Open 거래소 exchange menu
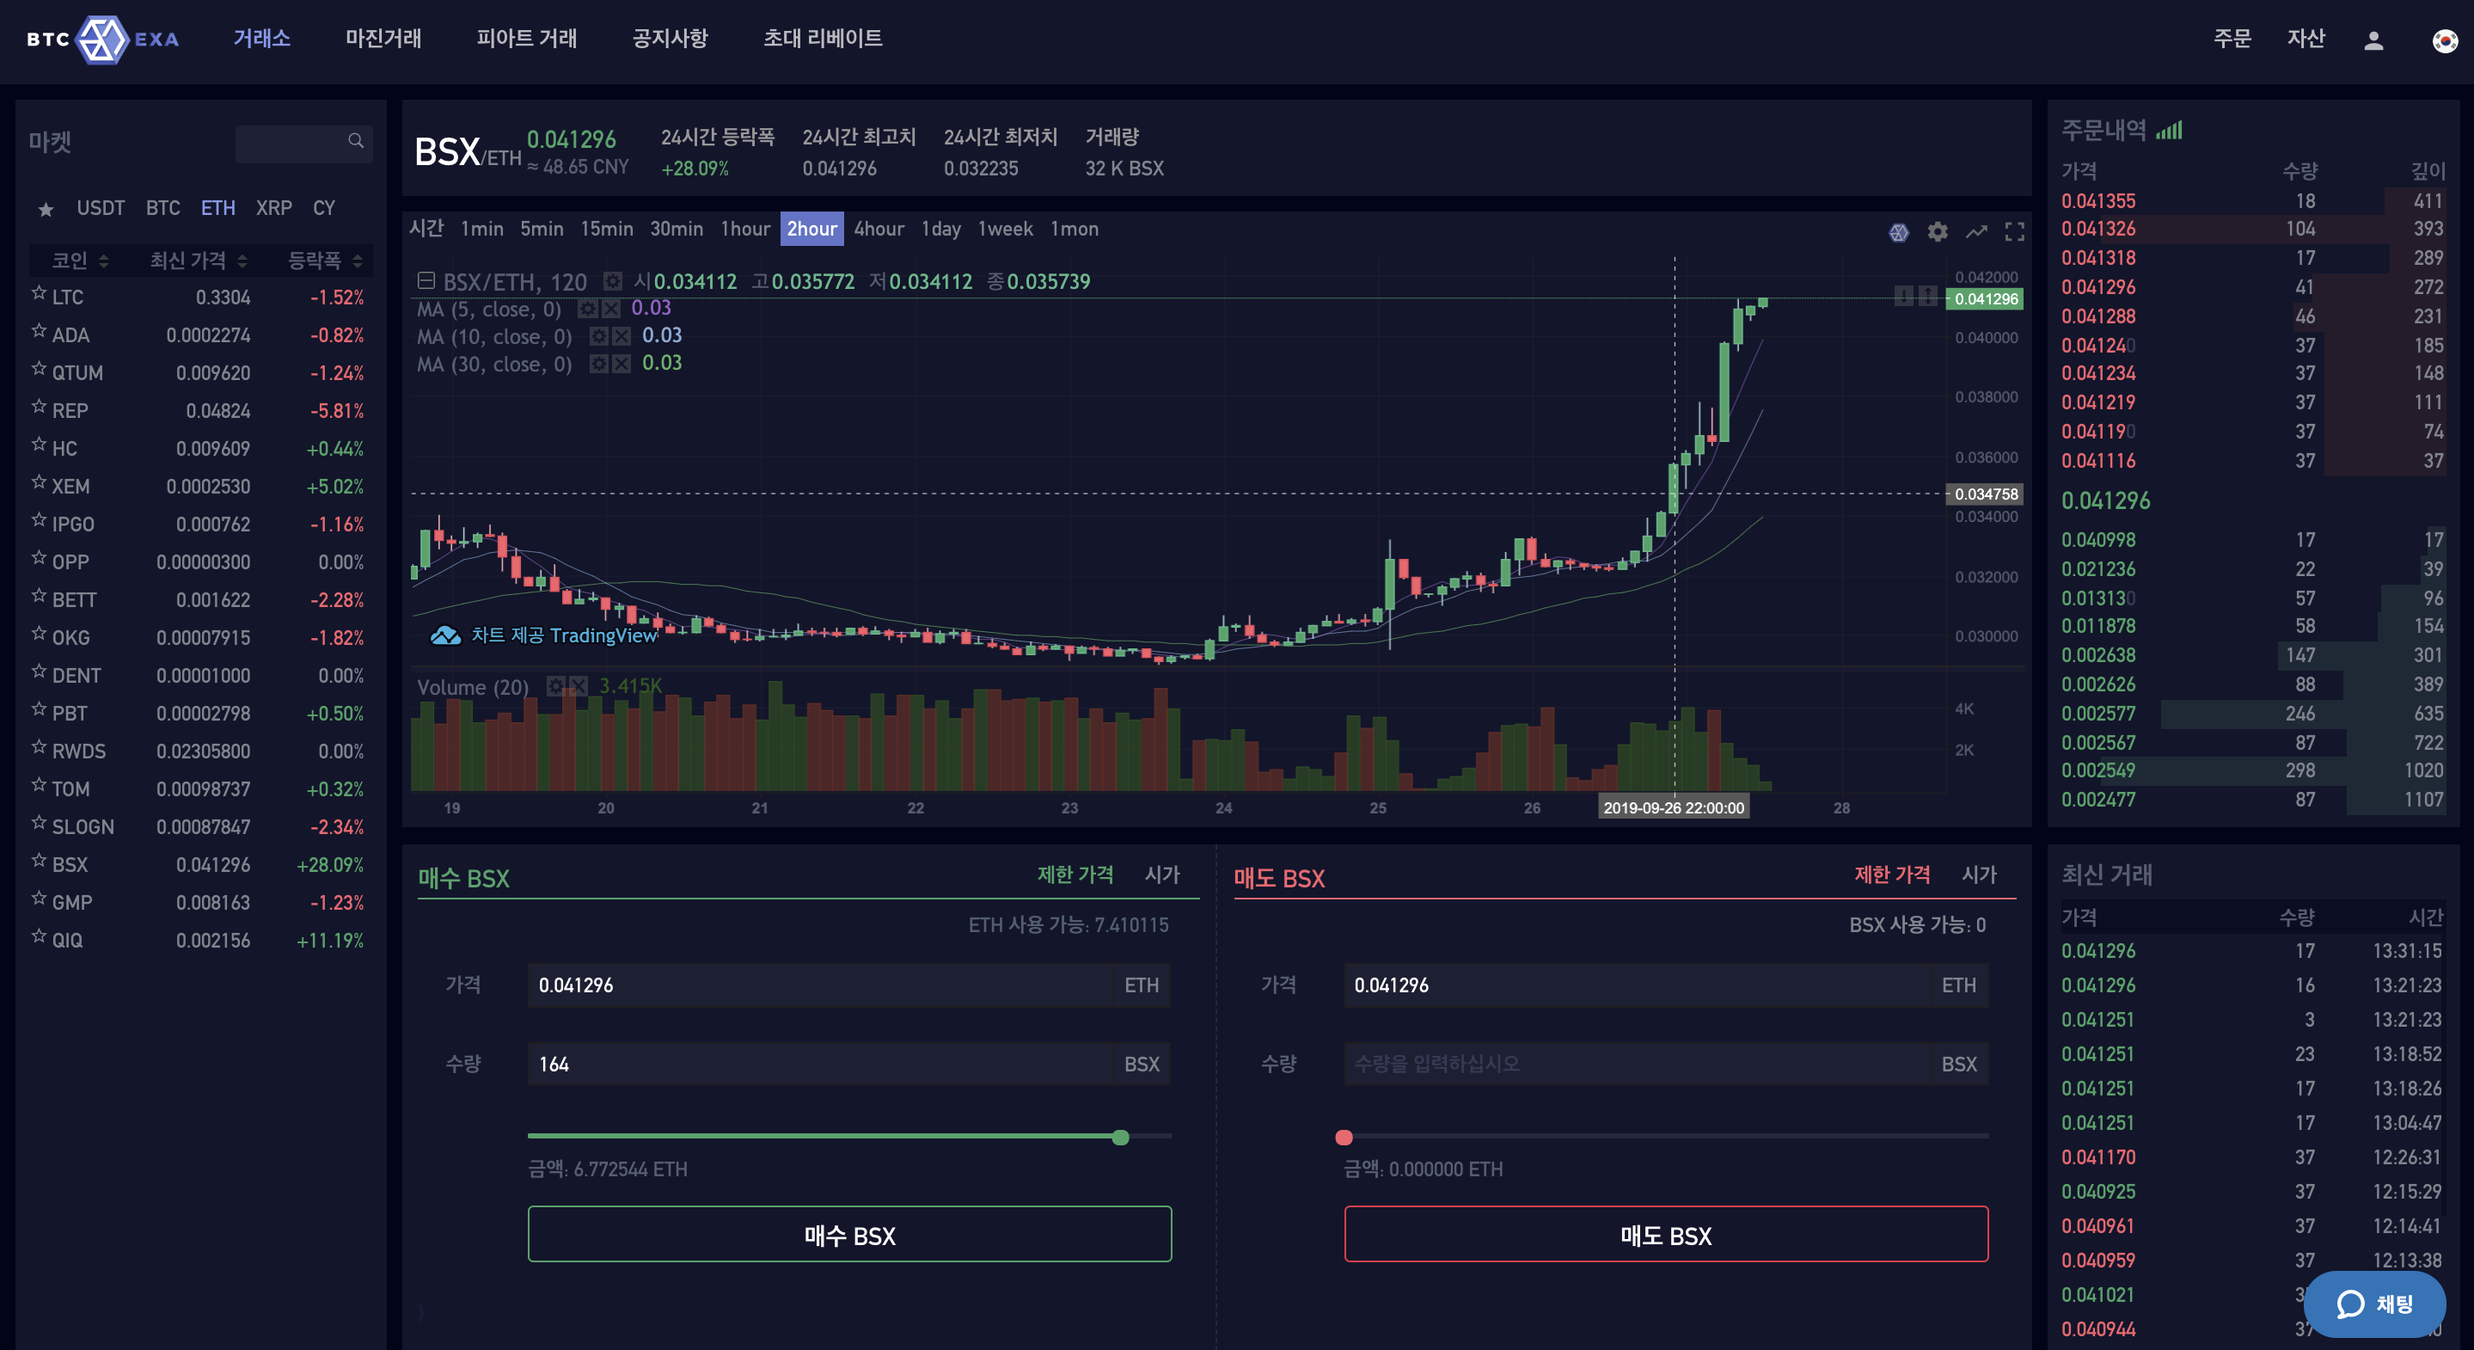Screen dimensions: 2474x1350 point(262,39)
